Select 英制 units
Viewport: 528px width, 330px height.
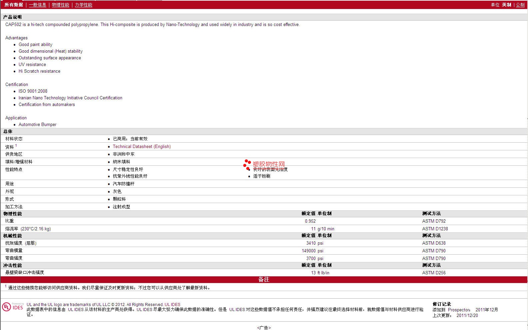pyautogui.click(x=507, y=5)
